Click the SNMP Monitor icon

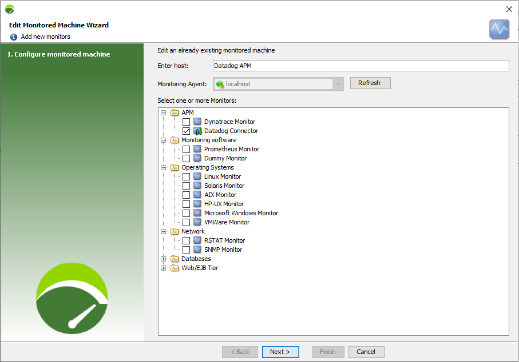pos(197,250)
